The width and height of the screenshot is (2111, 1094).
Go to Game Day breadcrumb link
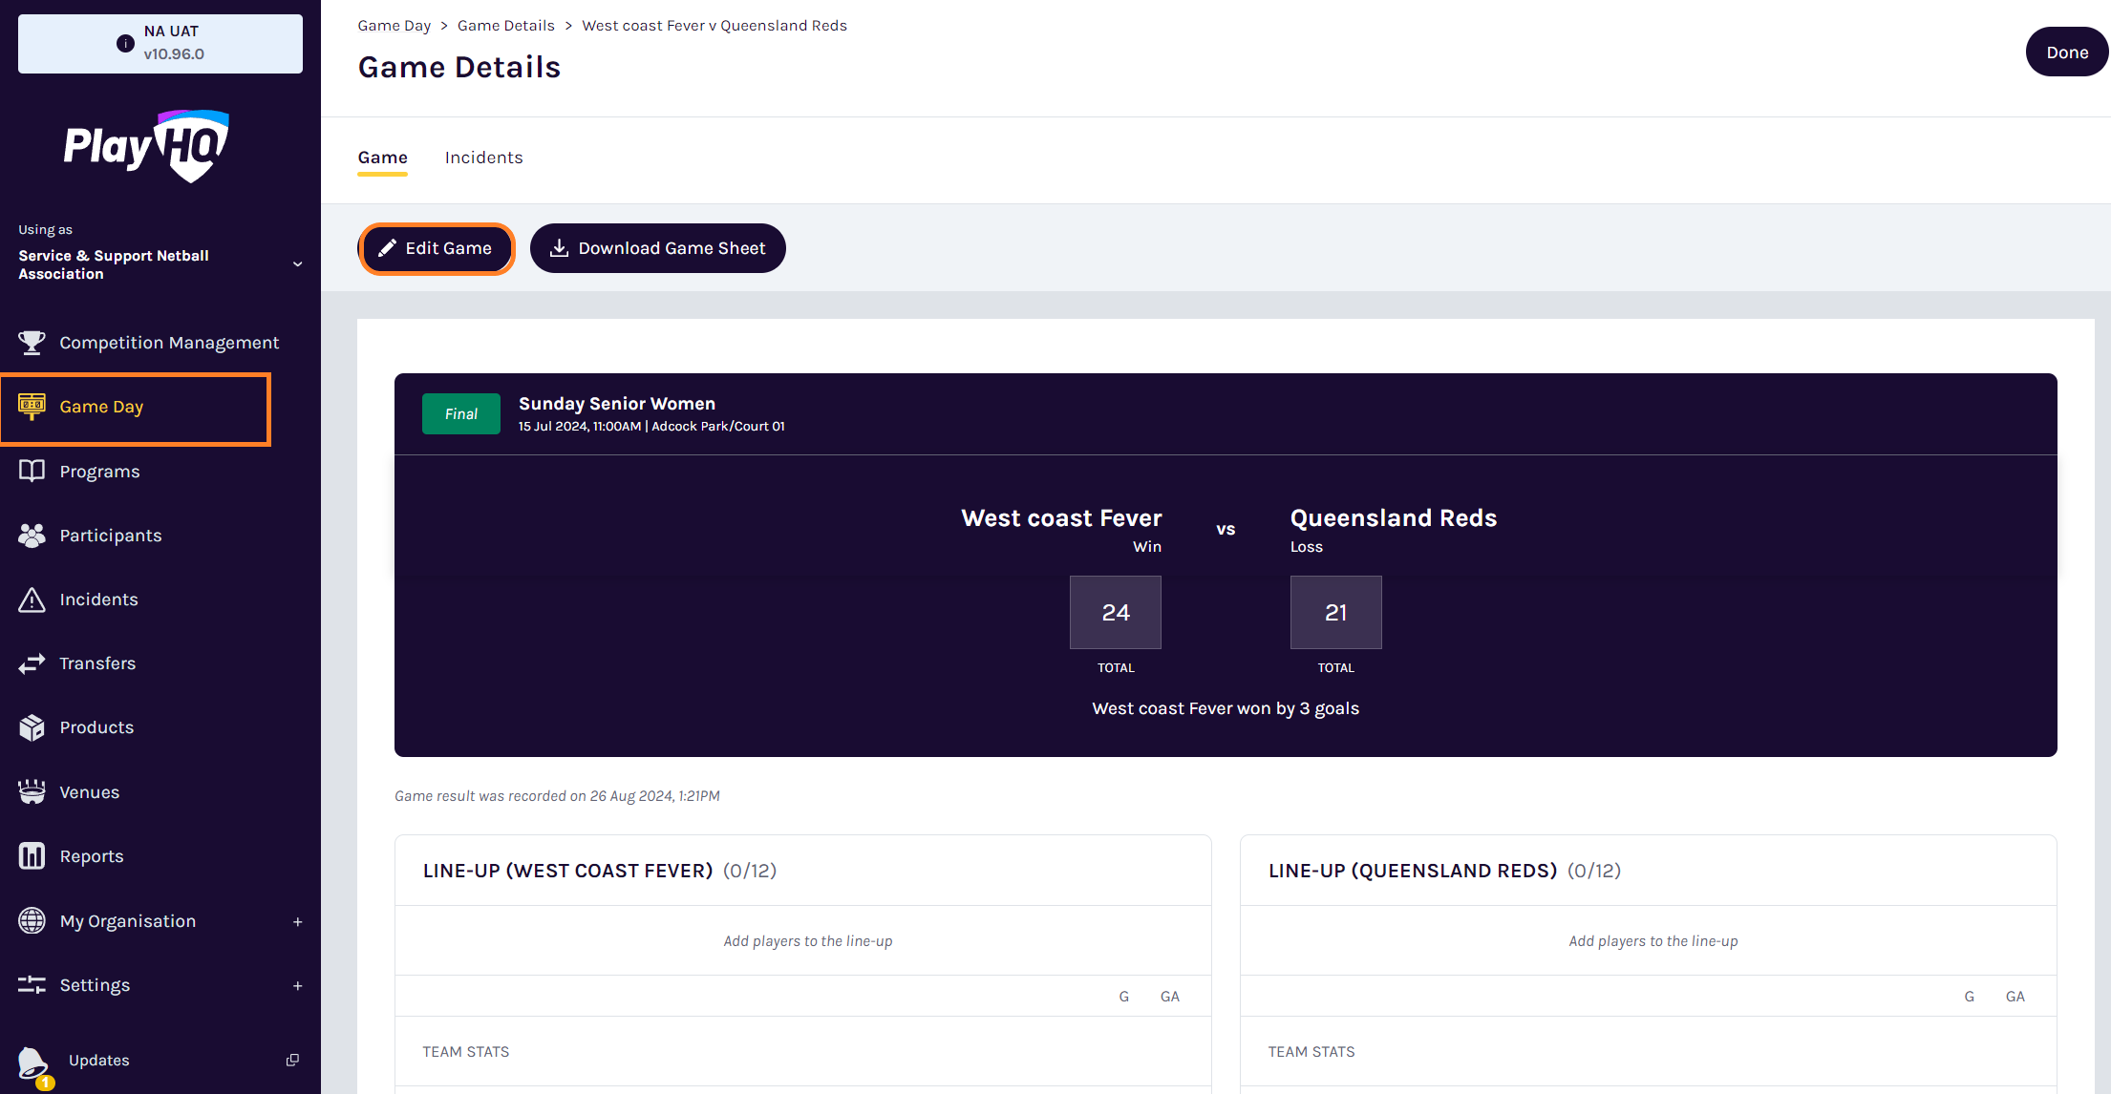[394, 26]
